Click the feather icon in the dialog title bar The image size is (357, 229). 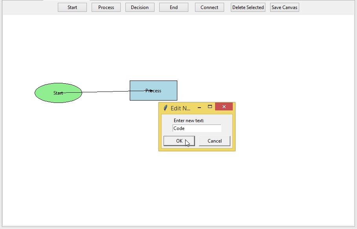[x=166, y=108]
